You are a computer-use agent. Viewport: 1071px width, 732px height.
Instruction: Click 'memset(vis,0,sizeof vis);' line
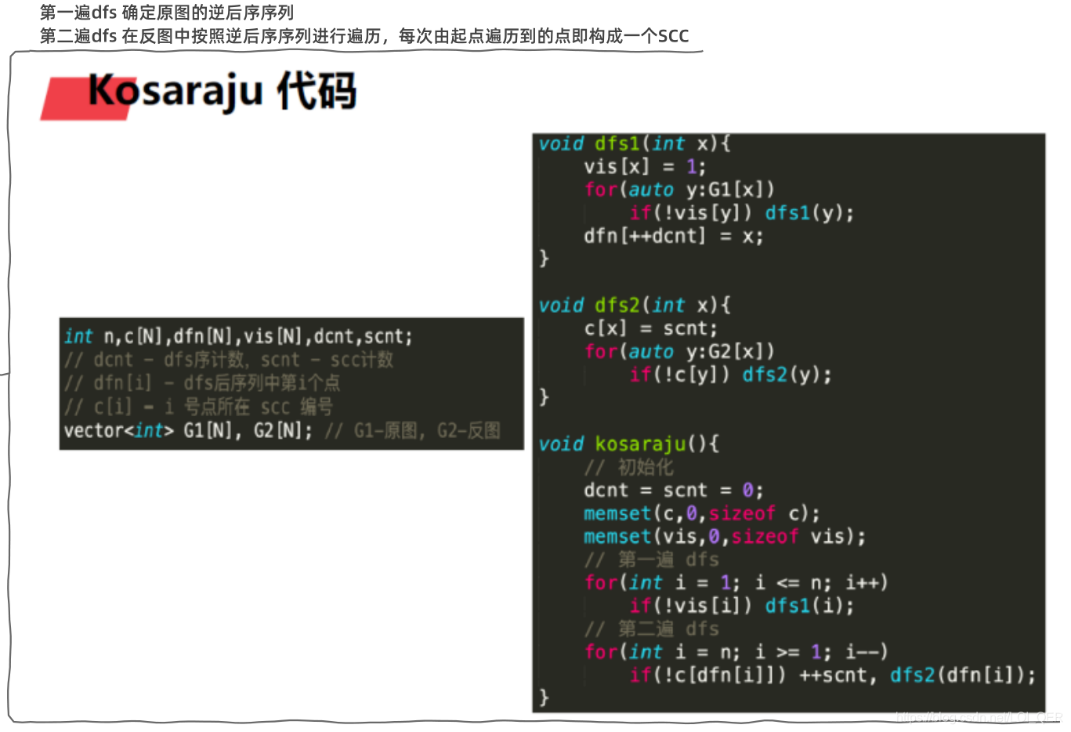click(x=725, y=536)
